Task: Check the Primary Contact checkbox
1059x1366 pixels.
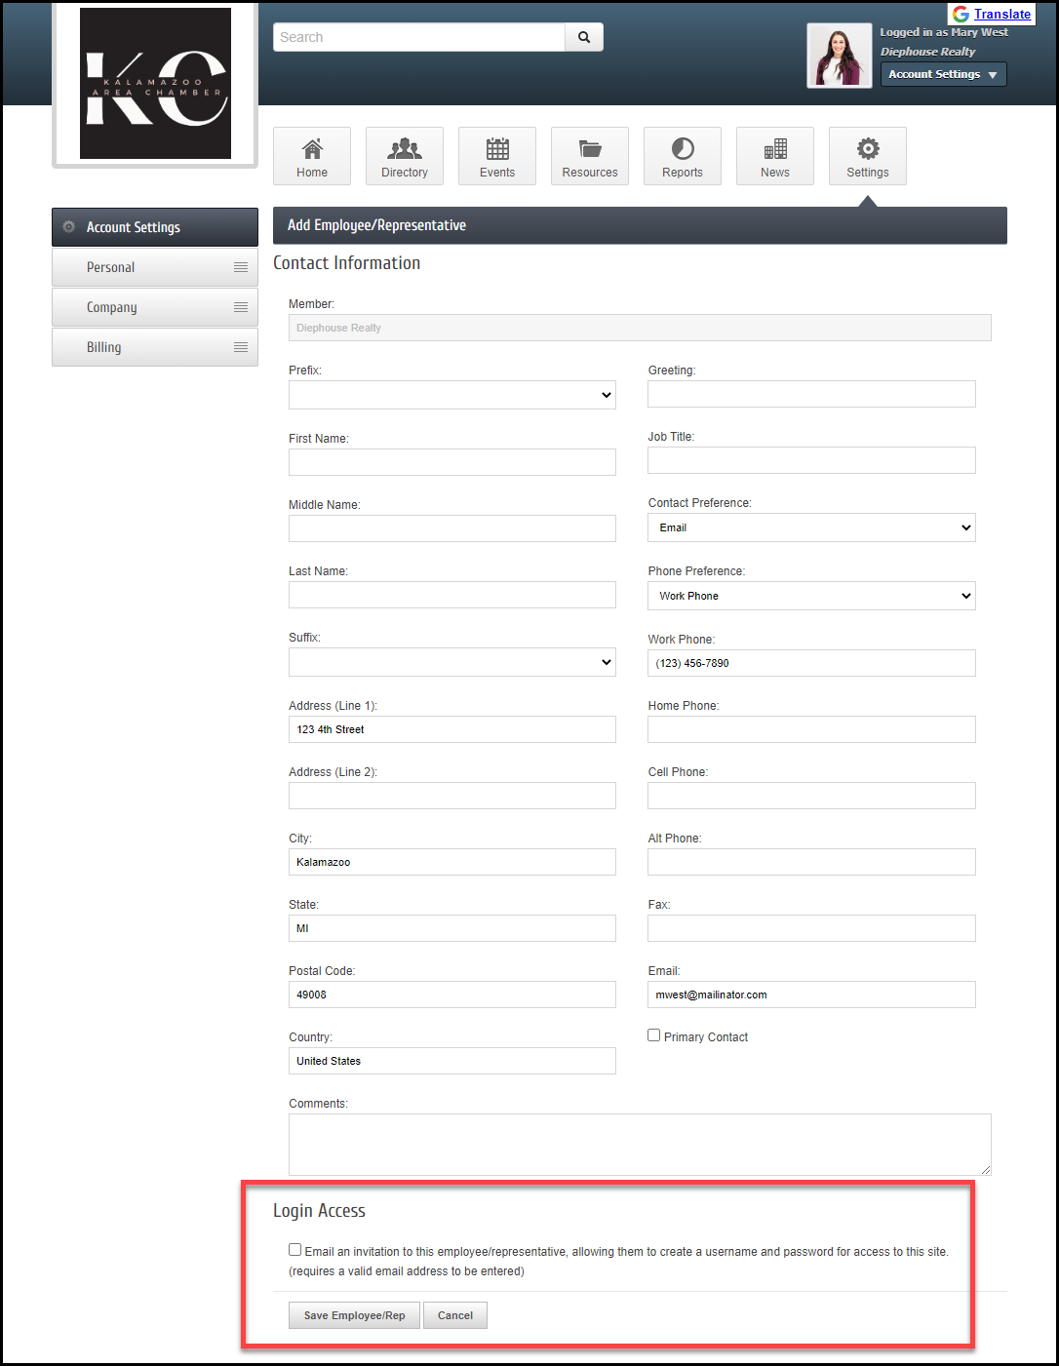Action: tap(654, 1035)
